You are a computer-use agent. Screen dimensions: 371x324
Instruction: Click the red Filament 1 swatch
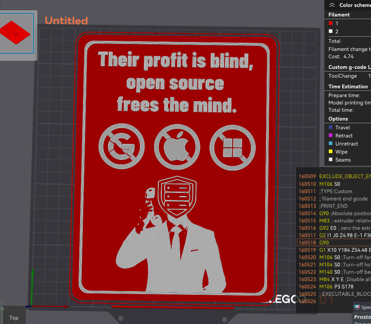331,23
